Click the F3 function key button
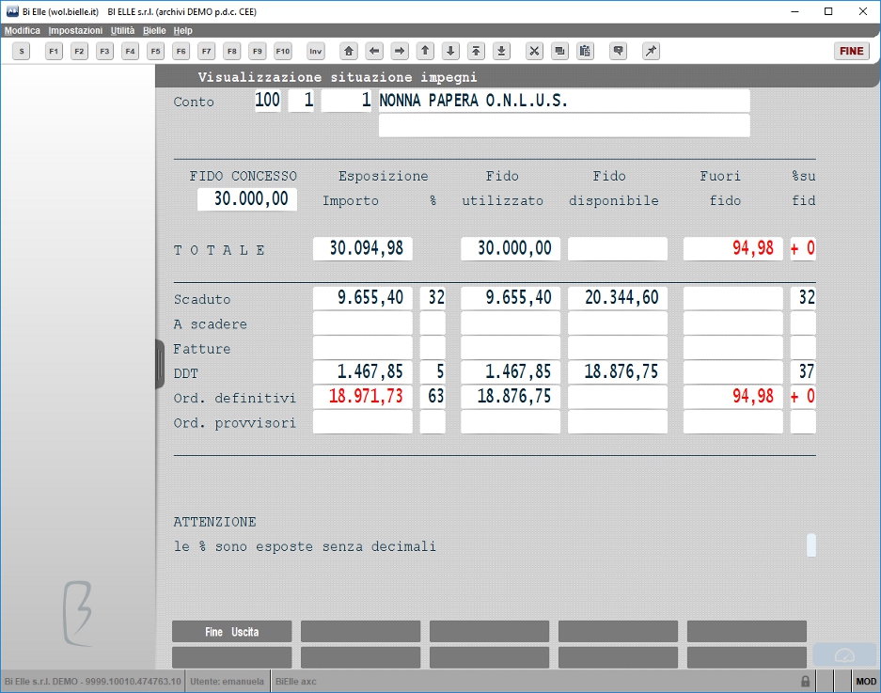Image resolution: width=881 pixels, height=693 pixels. [x=104, y=51]
